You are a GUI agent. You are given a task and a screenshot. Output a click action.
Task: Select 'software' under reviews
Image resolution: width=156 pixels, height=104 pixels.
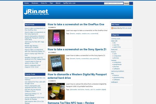tap(116, 69)
